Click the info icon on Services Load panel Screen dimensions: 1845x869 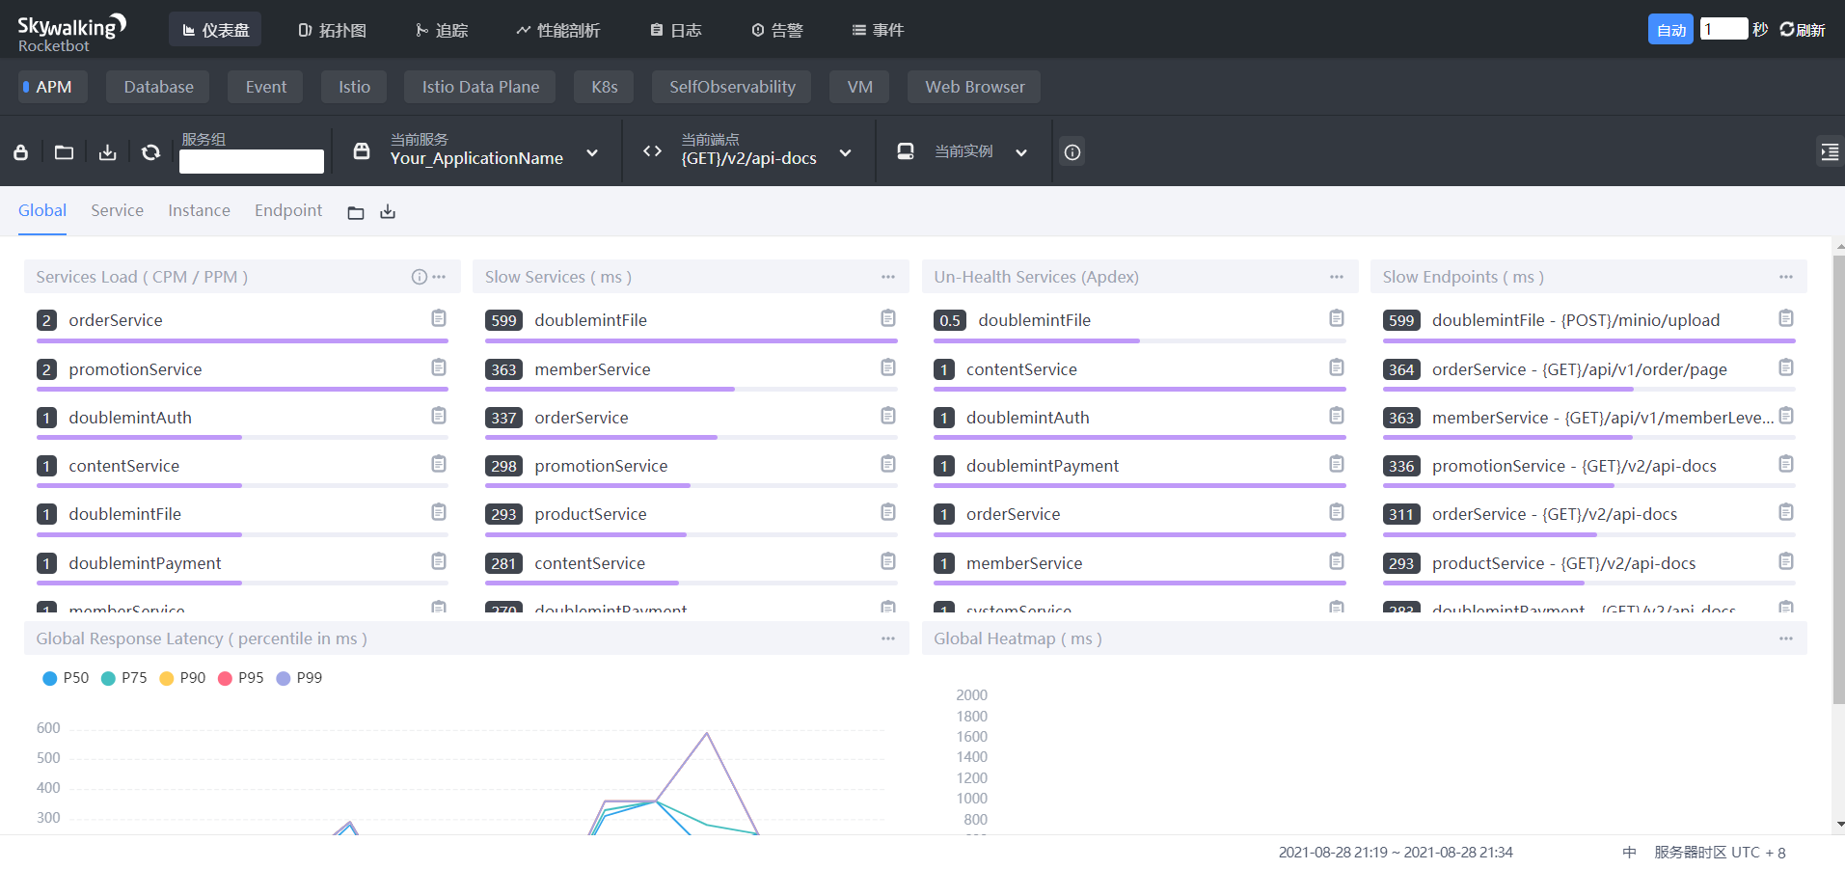click(419, 278)
